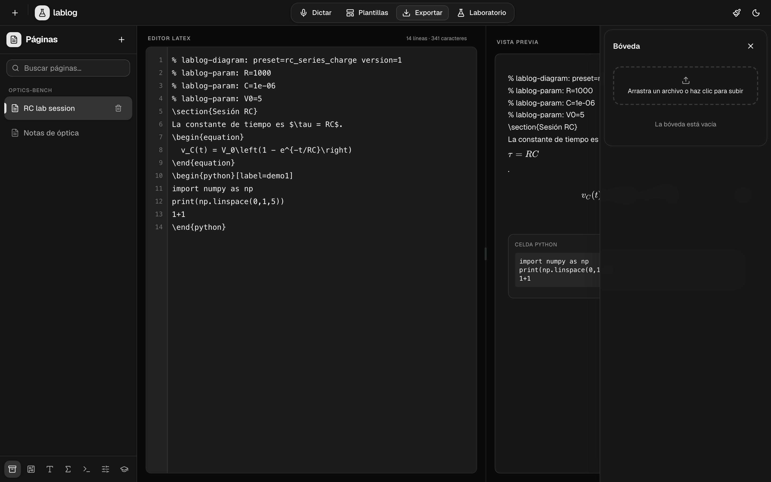Start dictation with Dictar
This screenshot has height=482, width=771.
(x=316, y=13)
